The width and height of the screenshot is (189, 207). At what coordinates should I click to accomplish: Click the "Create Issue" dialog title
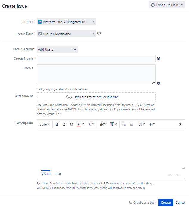click(15, 6)
